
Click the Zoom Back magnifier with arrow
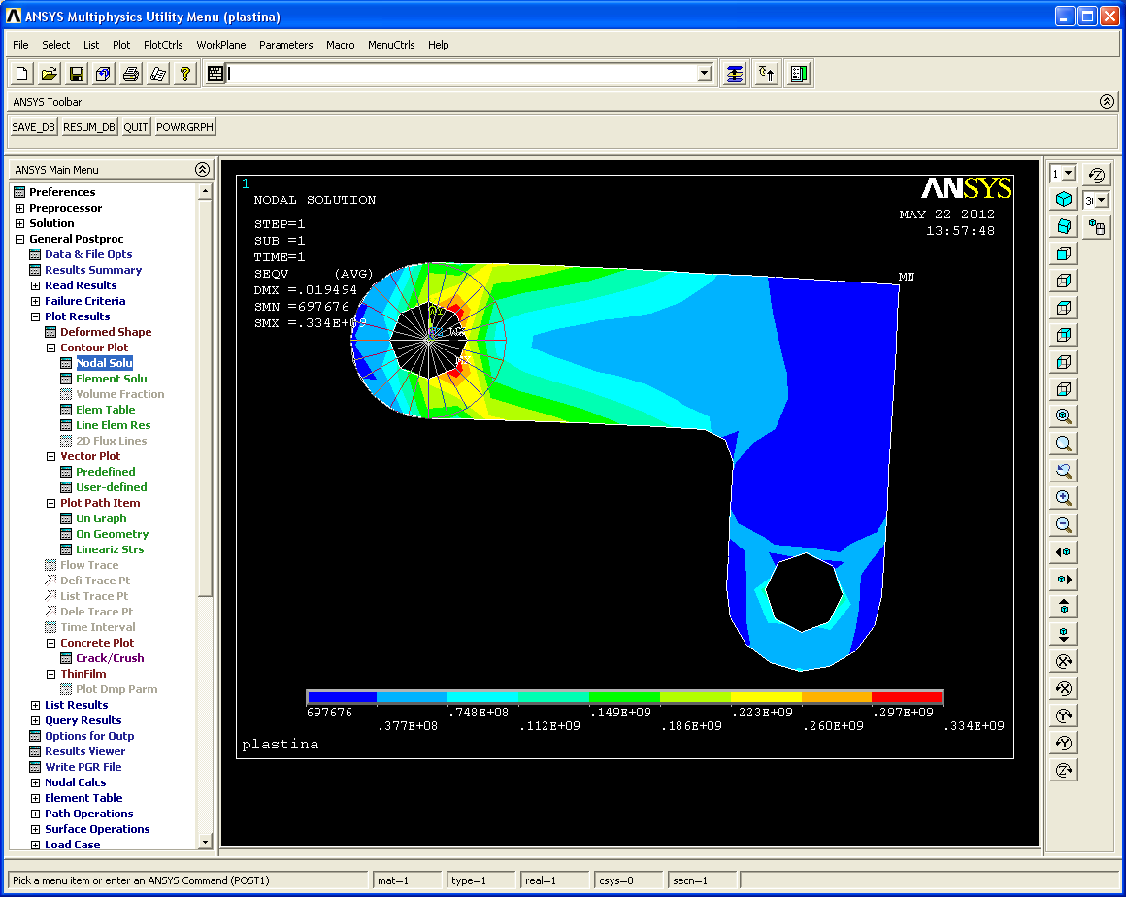coord(1064,471)
